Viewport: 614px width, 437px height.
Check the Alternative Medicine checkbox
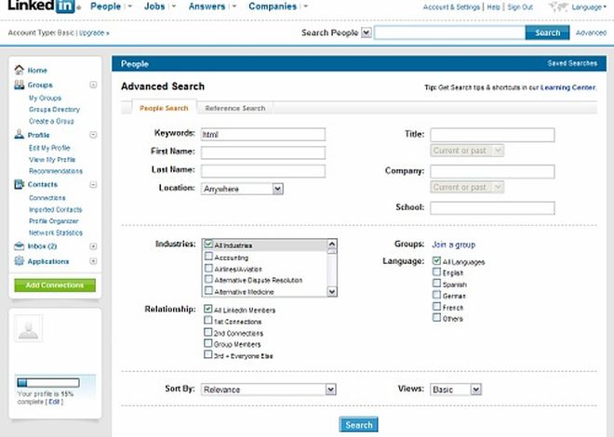click(208, 291)
